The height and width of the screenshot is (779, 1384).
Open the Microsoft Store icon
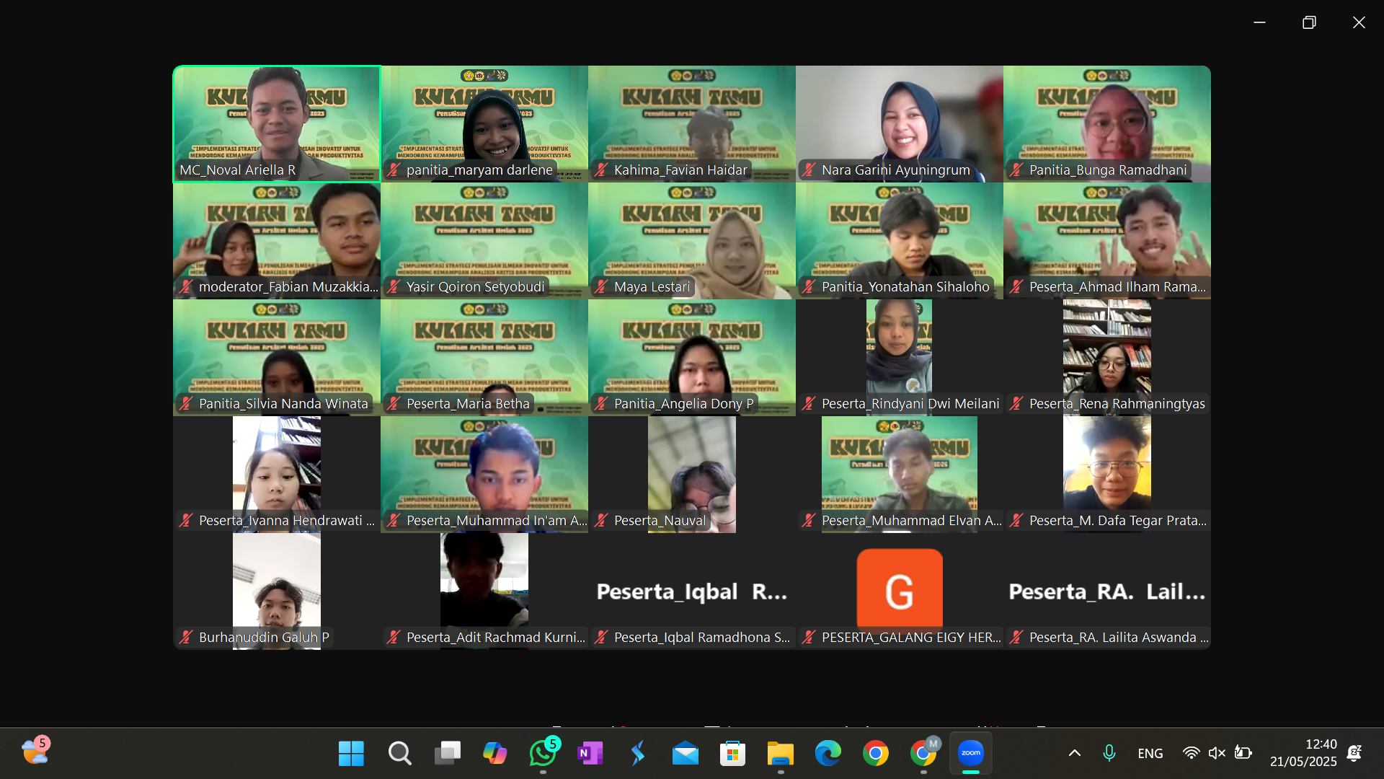click(732, 754)
